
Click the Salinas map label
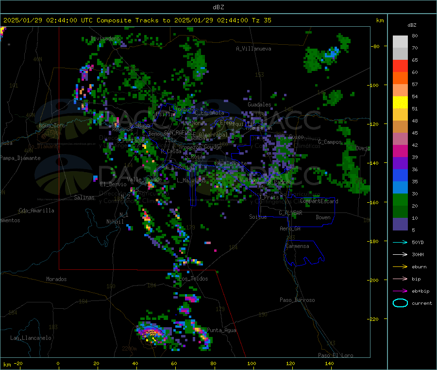(84, 197)
